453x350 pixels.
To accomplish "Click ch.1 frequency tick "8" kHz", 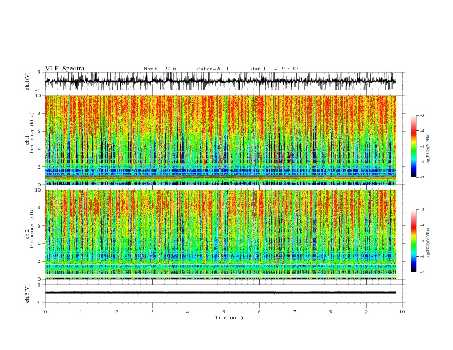I will [x=39, y=113].
